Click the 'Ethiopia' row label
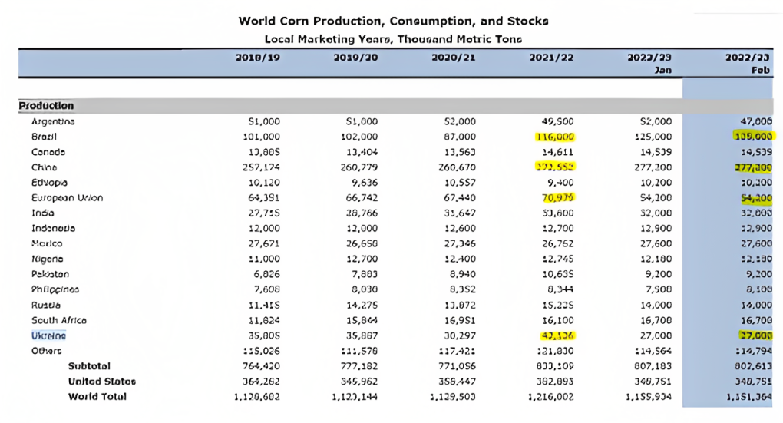 49,183
